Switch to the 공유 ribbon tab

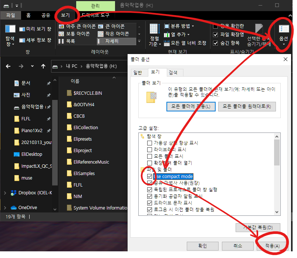tap(45, 15)
